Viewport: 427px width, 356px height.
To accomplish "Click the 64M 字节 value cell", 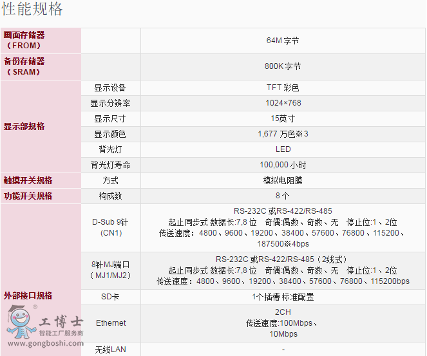I will (283, 41).
